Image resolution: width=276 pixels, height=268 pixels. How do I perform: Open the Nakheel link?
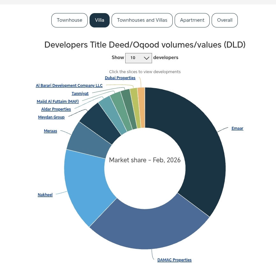click(45, 195)
